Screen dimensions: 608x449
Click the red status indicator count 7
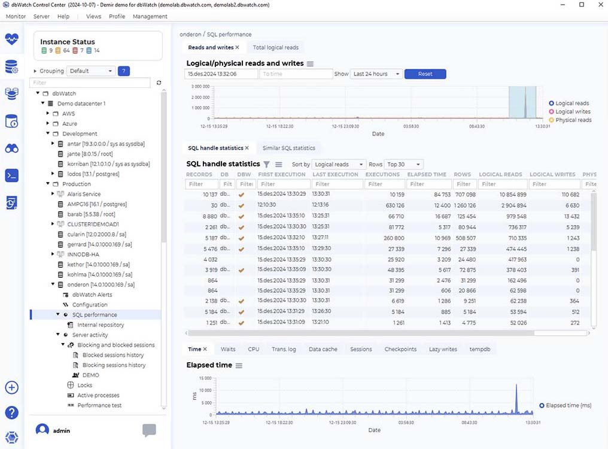pyautogui.click(x=78, y=50)
